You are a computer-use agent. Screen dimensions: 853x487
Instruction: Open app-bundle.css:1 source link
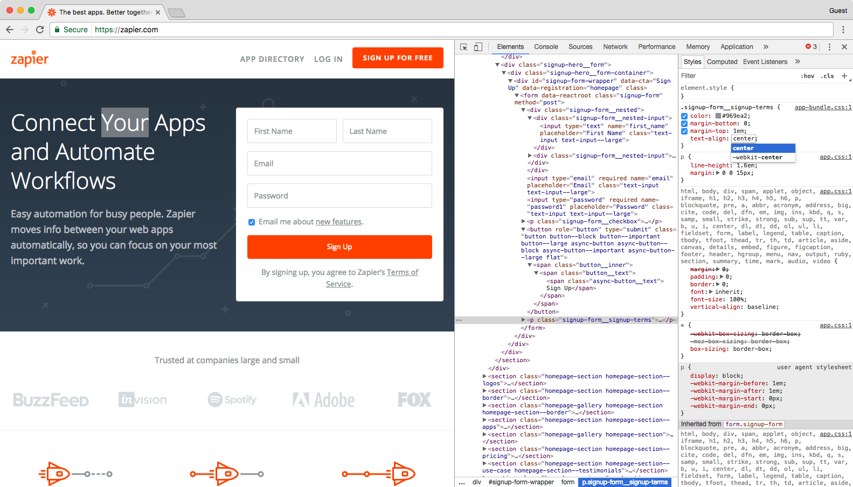[823, 108]
